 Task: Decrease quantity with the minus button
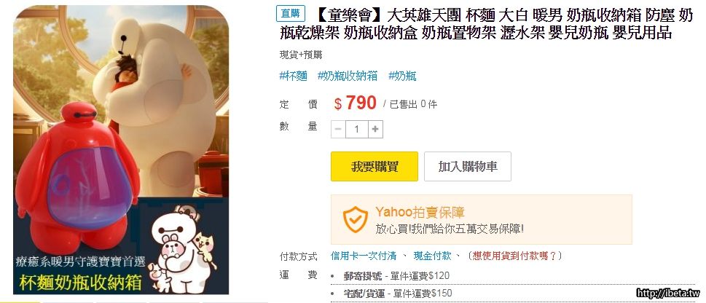338,129
